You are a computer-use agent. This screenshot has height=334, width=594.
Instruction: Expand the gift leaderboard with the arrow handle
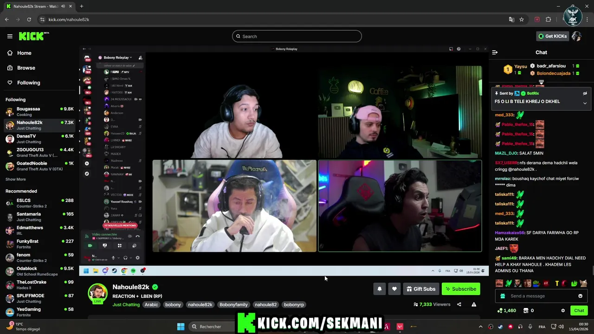(541, 82)
